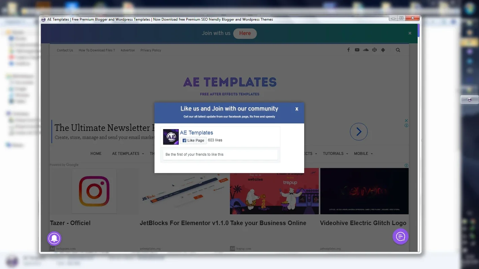Open the Privacy Policy link
Viewport: 479px width, 269px height.
point(151,50)
